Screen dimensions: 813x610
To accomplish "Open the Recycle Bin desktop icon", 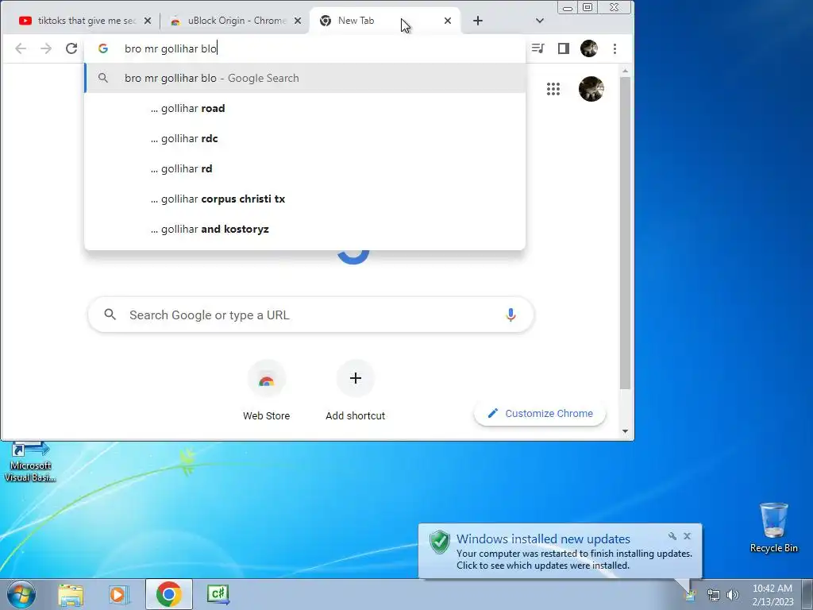I will [773, 528].
